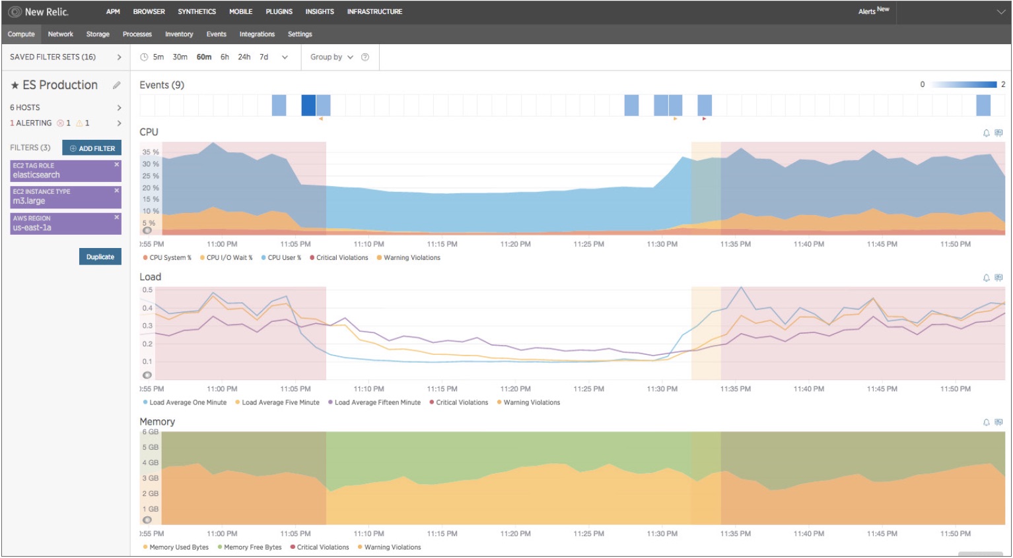
Task: Select the 5m time range
Action: coord(158,57)
